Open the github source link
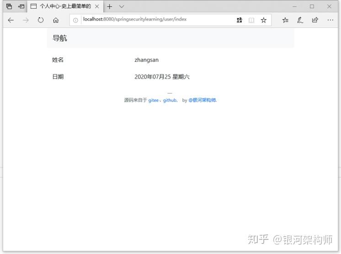 [x=170, y=100]
